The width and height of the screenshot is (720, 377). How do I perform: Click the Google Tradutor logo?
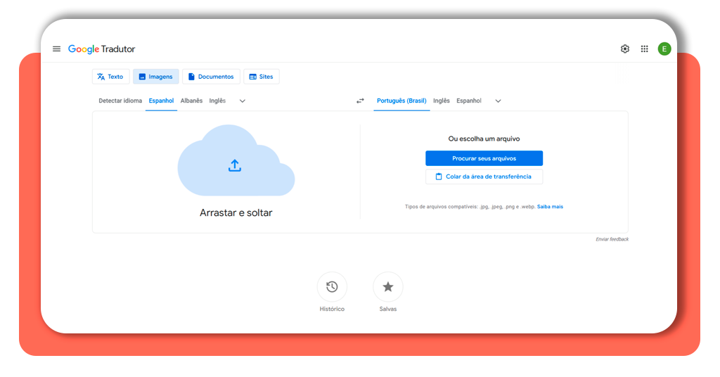pos(101,49)
